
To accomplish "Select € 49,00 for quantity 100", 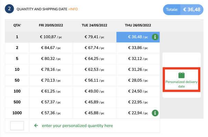I will 95,91.
